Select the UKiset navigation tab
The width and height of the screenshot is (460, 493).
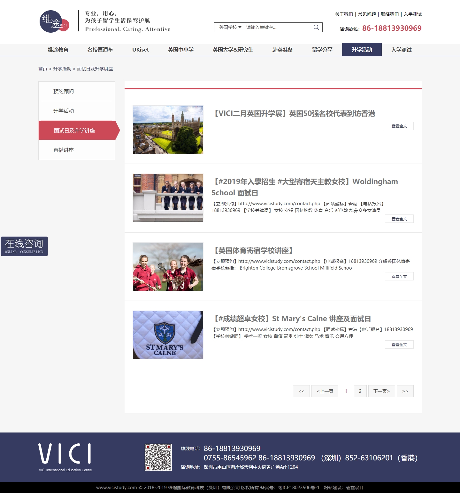tap(141, 50)
